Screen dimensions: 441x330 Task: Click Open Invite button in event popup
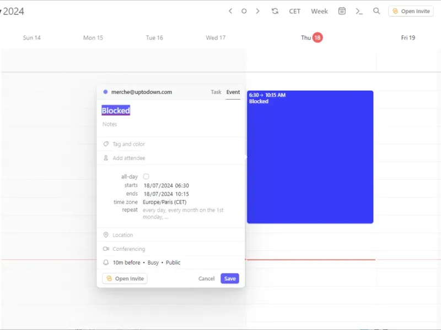point(125,279)
